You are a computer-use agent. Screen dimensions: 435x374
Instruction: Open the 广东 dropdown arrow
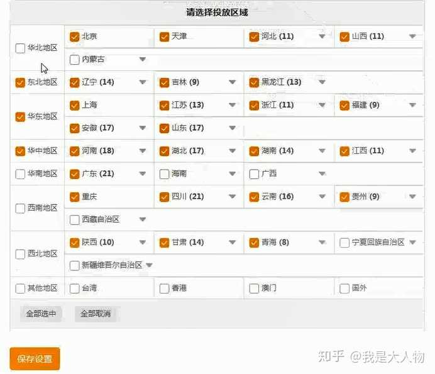pyautogui.click(x=143, y=174)
